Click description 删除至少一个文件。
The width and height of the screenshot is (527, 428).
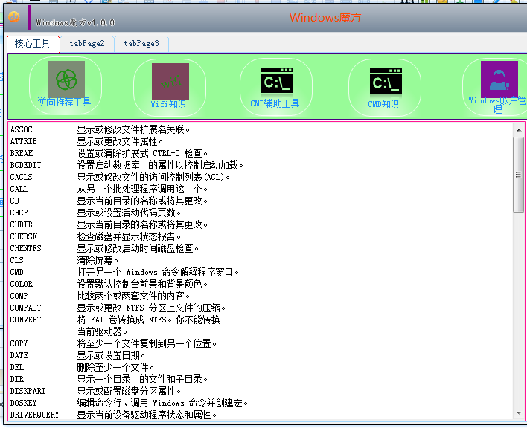click(x=115, y=367)
